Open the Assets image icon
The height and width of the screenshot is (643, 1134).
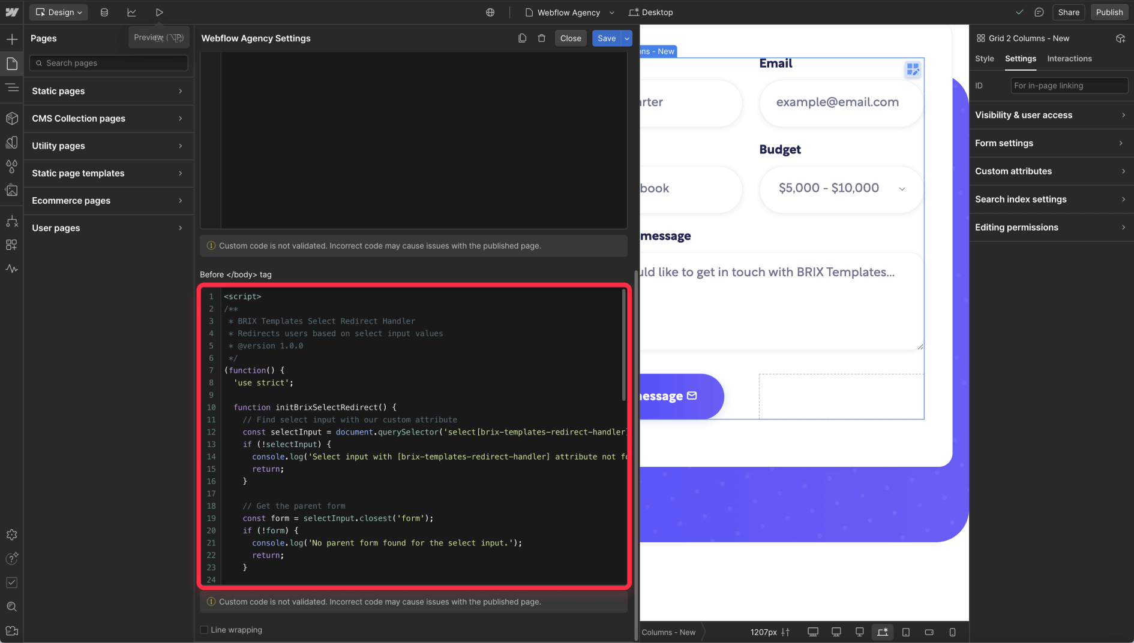(x=12, y=190)
